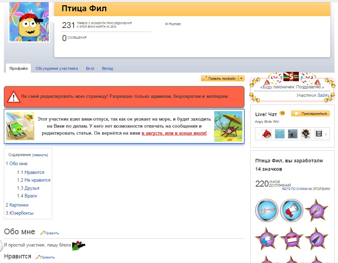338x263 pixels.
Task: Open the №279 по очкам ranking link
Action: pyautogui.click(x=295, y=189)
